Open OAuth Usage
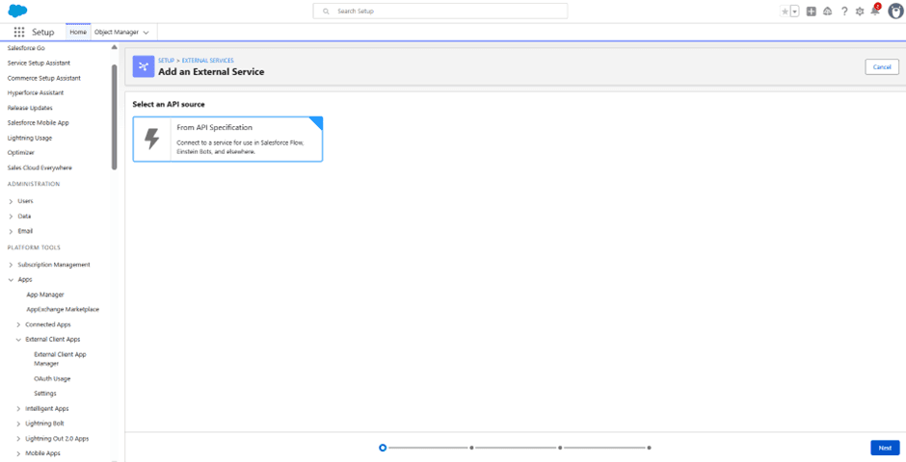The image size is (906, 462). click(53, 379)
